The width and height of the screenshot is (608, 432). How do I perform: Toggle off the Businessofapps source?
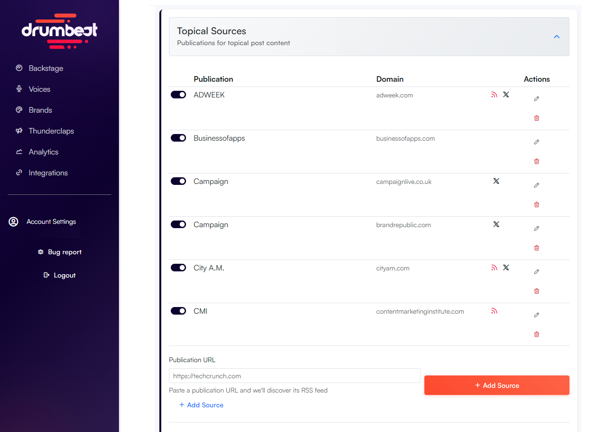tap(178, 138)
